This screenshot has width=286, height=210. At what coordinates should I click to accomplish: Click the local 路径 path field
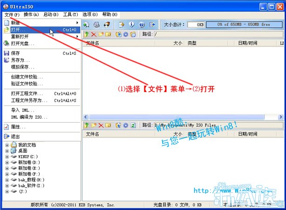click(218, 125)
